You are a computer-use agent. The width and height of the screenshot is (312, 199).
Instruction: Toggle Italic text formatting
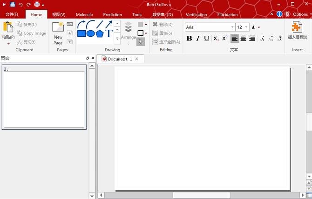(198, 38)
